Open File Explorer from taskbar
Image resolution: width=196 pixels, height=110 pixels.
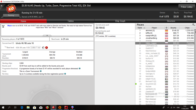pyautogui.click(x=28, y=107)
